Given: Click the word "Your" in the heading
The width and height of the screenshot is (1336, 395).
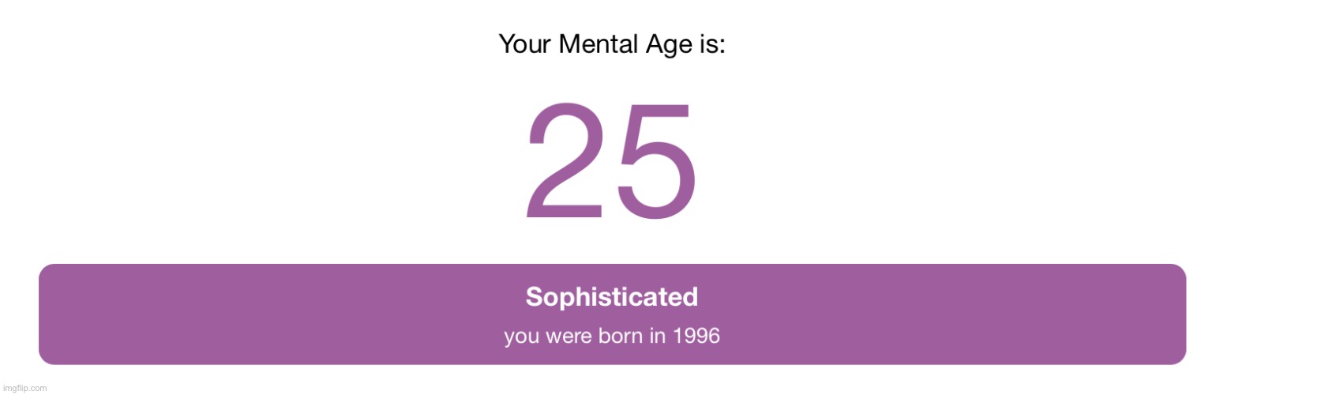Looking at the screenshot, I should coord(525,44).
